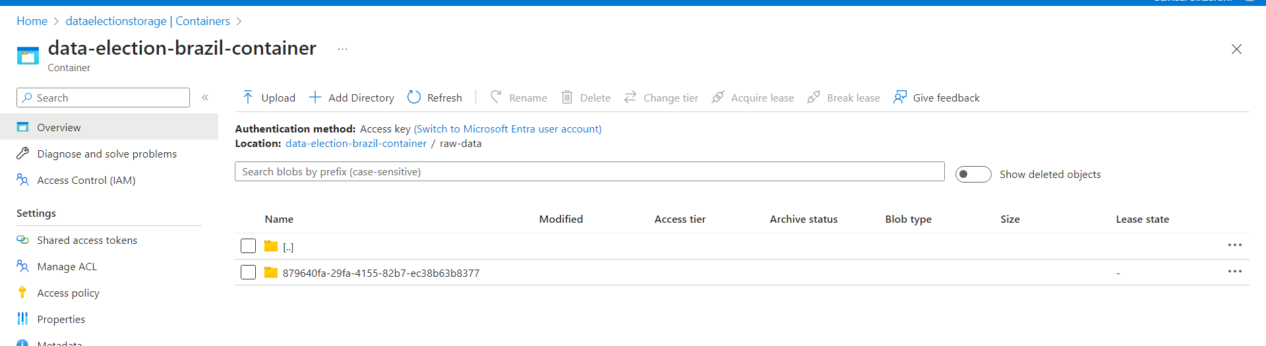1266x346 pixels.
Task: Open dataelectionstorage | Containers breadcrumb
Action: click(x=148, y=21)
